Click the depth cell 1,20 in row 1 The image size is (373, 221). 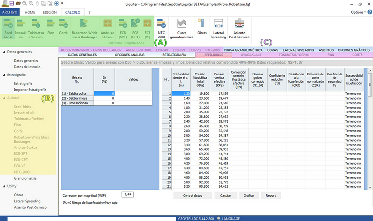[x=181, y=94]
